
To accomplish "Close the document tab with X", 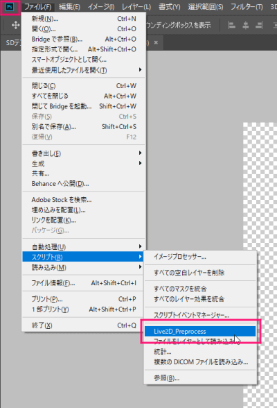I will click(156, 42).
